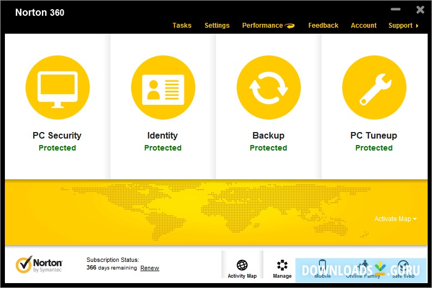432x288 pixels.
Task: Open the Performance menu item
Action: point(262,26)
